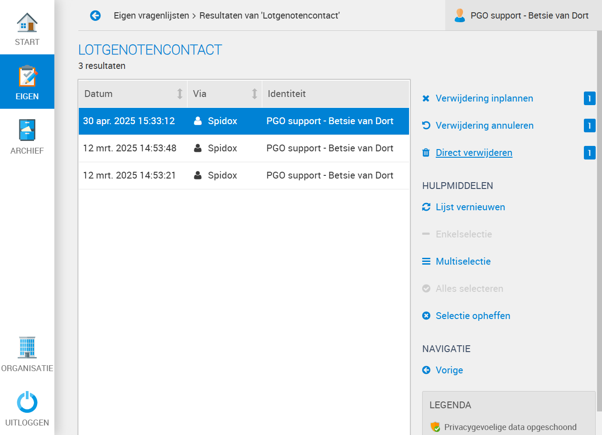Switch to Multiselectie mode
The width and height of the screenshot is (602, 435).
click(x=463, y=261)
